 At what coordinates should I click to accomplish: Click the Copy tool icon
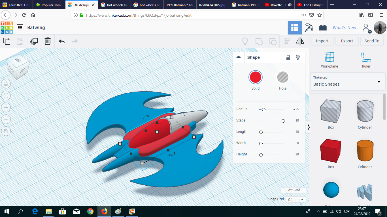click(x=7, y=41)
